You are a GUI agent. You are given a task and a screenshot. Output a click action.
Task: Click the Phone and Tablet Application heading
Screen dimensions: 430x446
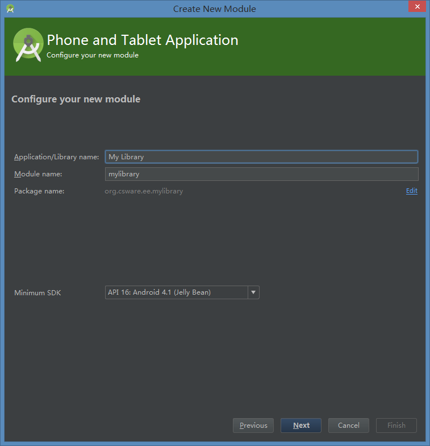coord(142,40)
